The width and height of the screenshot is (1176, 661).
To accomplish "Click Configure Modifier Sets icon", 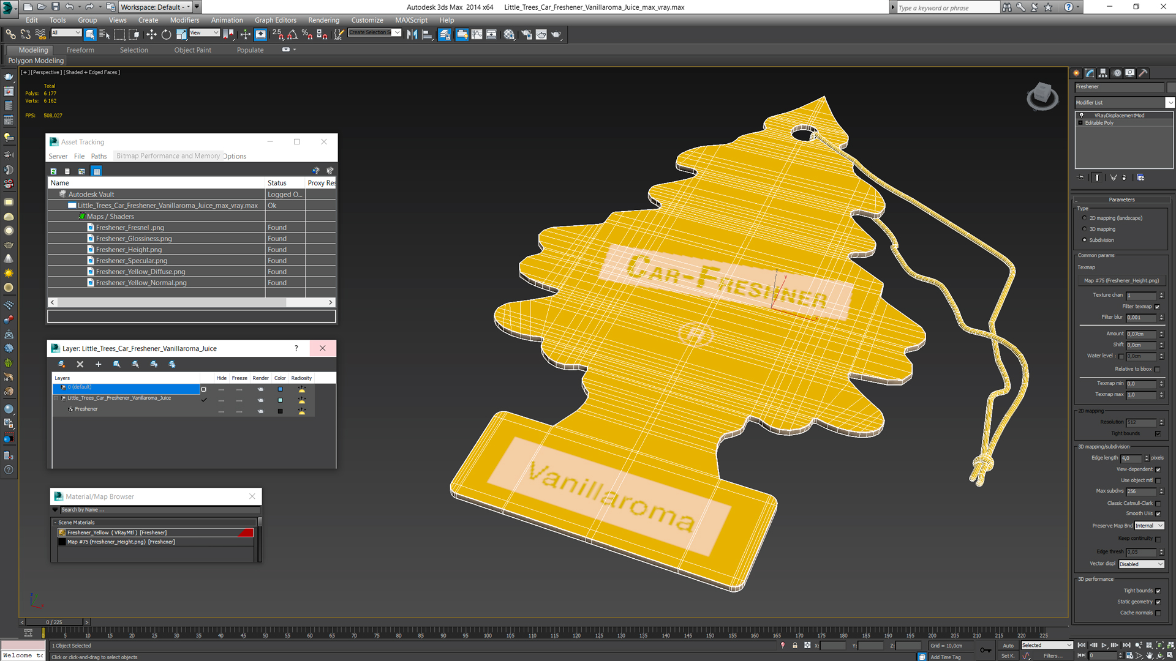I will coord(1140,177).
